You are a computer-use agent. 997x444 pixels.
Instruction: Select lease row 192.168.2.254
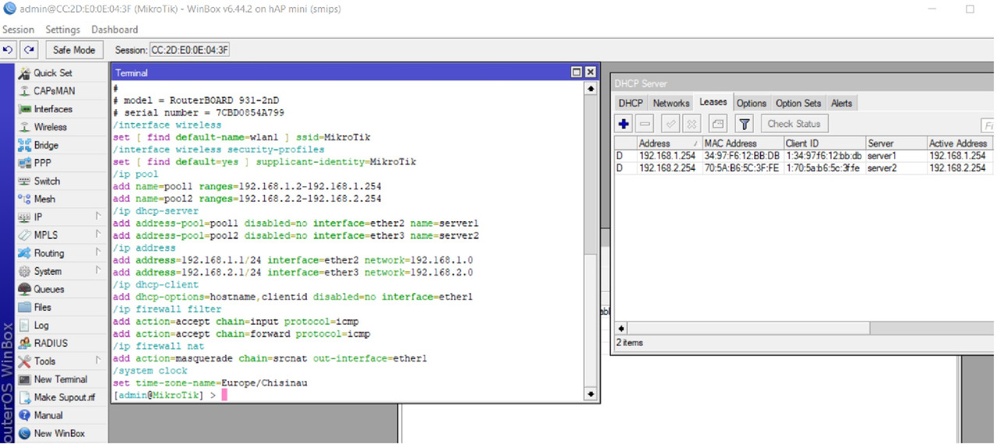pos(804,168)
